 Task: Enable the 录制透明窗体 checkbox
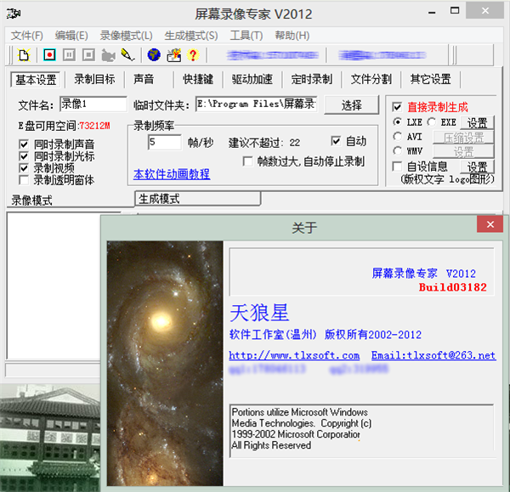(x=24, y=180)
